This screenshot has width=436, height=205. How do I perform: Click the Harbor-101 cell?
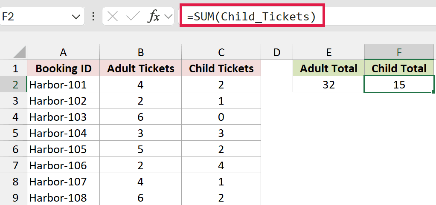point(63,84)
